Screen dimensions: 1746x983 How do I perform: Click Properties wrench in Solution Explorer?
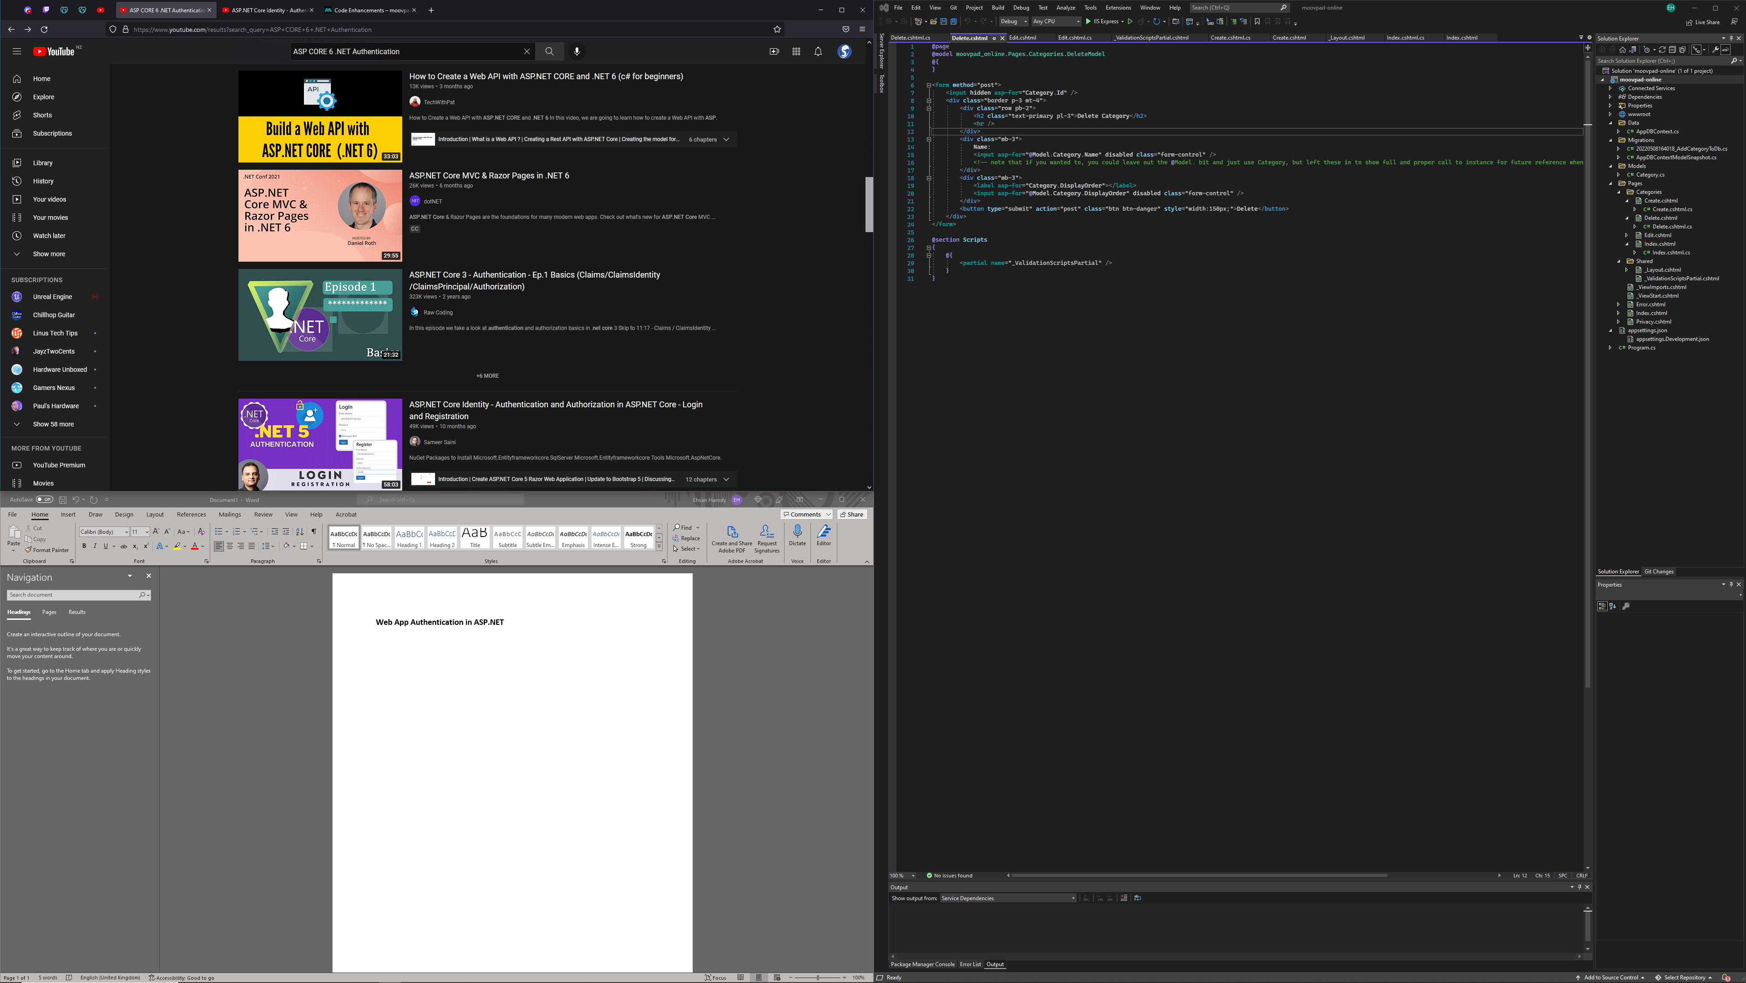(1716, 50)
